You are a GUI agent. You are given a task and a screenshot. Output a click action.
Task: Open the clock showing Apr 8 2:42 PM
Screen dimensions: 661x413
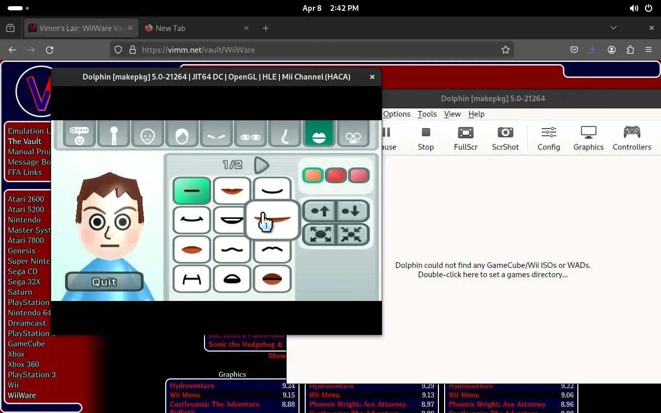330,8
